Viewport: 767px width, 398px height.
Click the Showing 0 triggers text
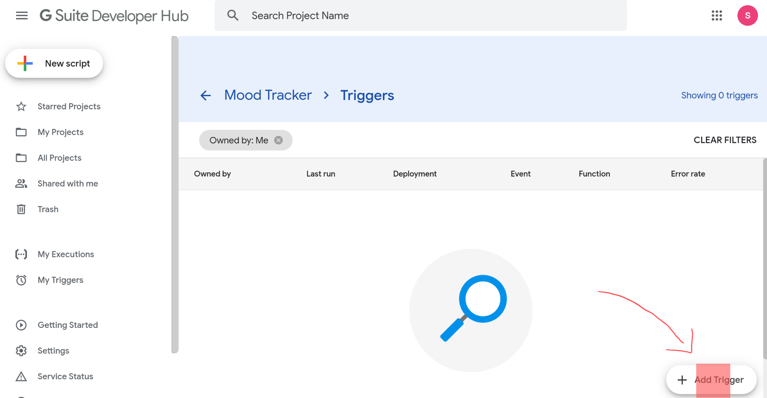[719, 96]
